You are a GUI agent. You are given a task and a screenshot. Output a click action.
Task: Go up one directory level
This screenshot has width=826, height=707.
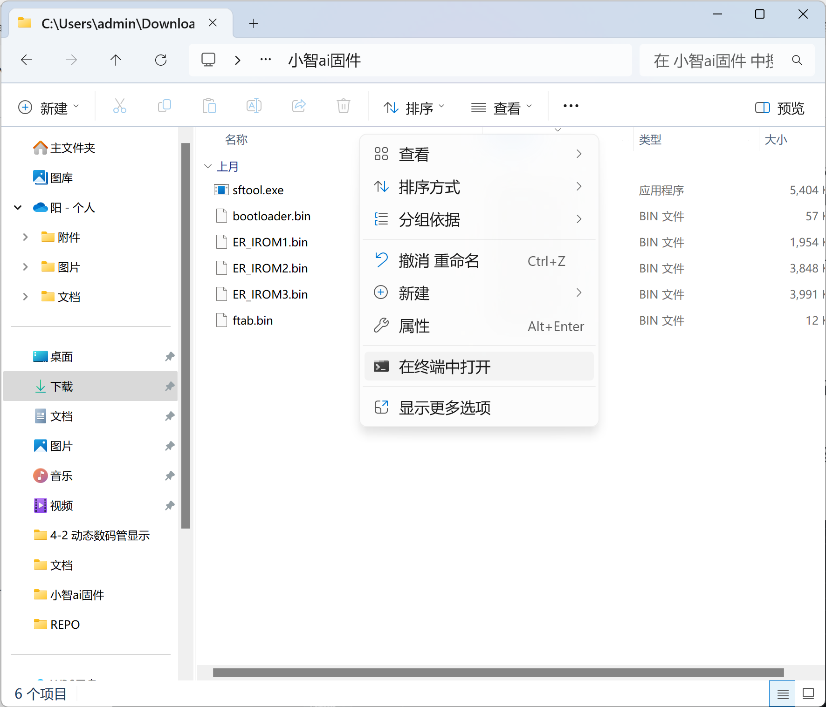point(116,60)
